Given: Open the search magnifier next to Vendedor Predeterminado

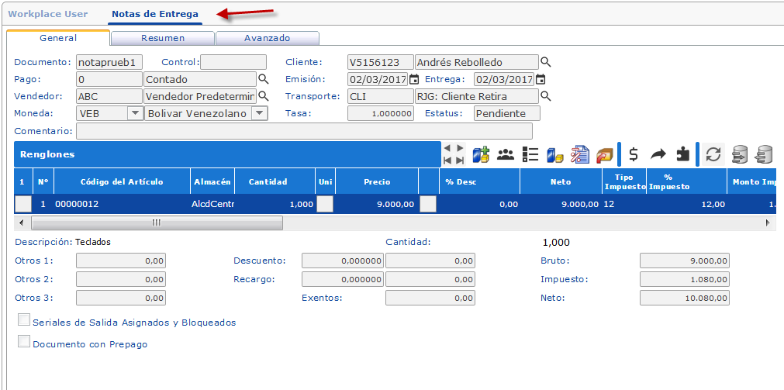Looking at the screenshot, I should (263, 96).
